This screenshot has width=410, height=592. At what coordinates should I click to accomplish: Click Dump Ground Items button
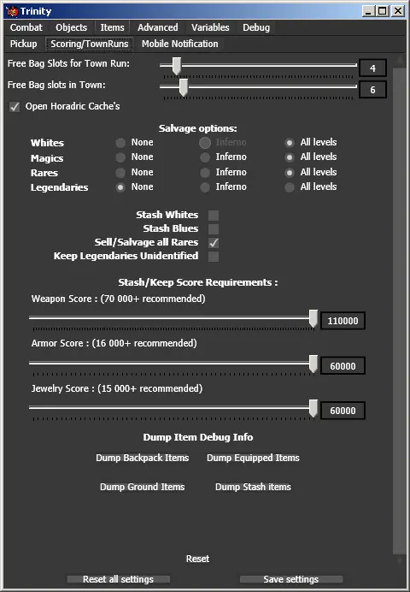(143, 487)
